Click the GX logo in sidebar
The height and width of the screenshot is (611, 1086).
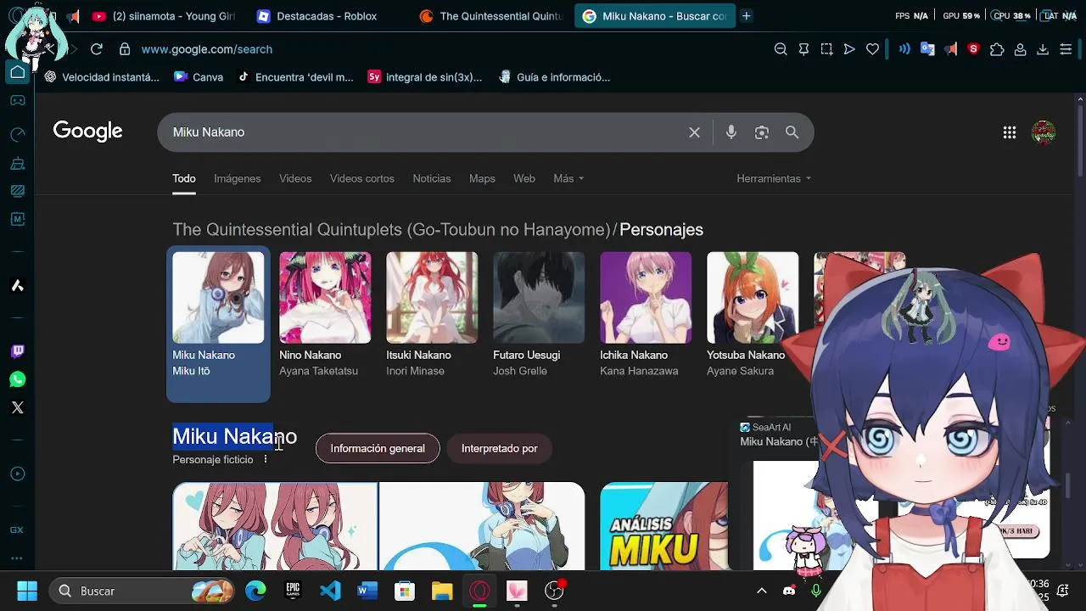coord(17,530)
